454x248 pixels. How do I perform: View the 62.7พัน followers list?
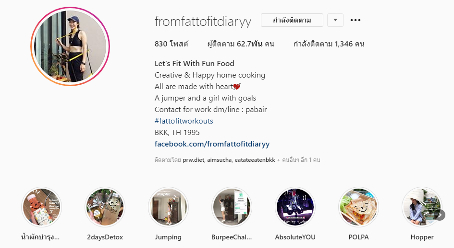[x=241, y=44]
